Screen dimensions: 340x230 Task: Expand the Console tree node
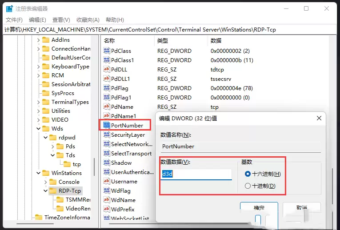(x=45, y=182)
